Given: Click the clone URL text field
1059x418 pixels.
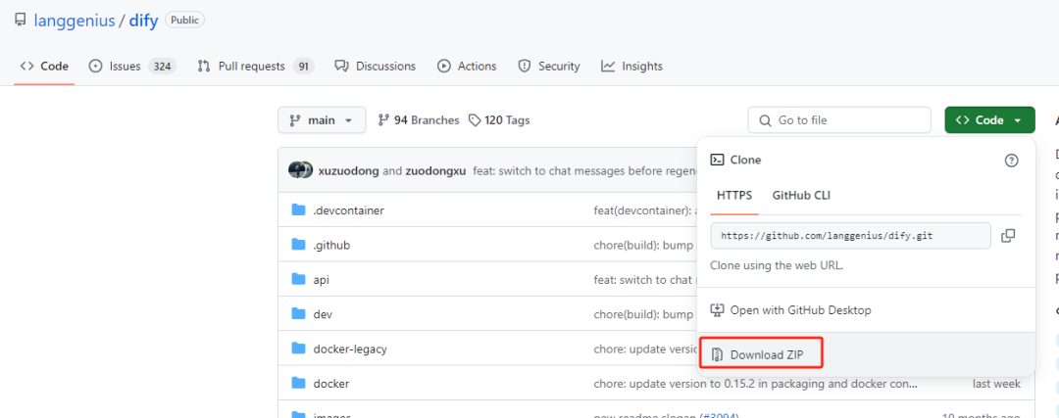Looking at the screenshot, I should point(850,236).
